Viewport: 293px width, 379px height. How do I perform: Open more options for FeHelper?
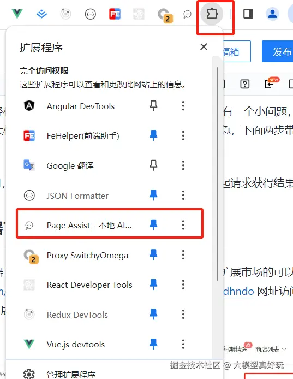(183, 135)
